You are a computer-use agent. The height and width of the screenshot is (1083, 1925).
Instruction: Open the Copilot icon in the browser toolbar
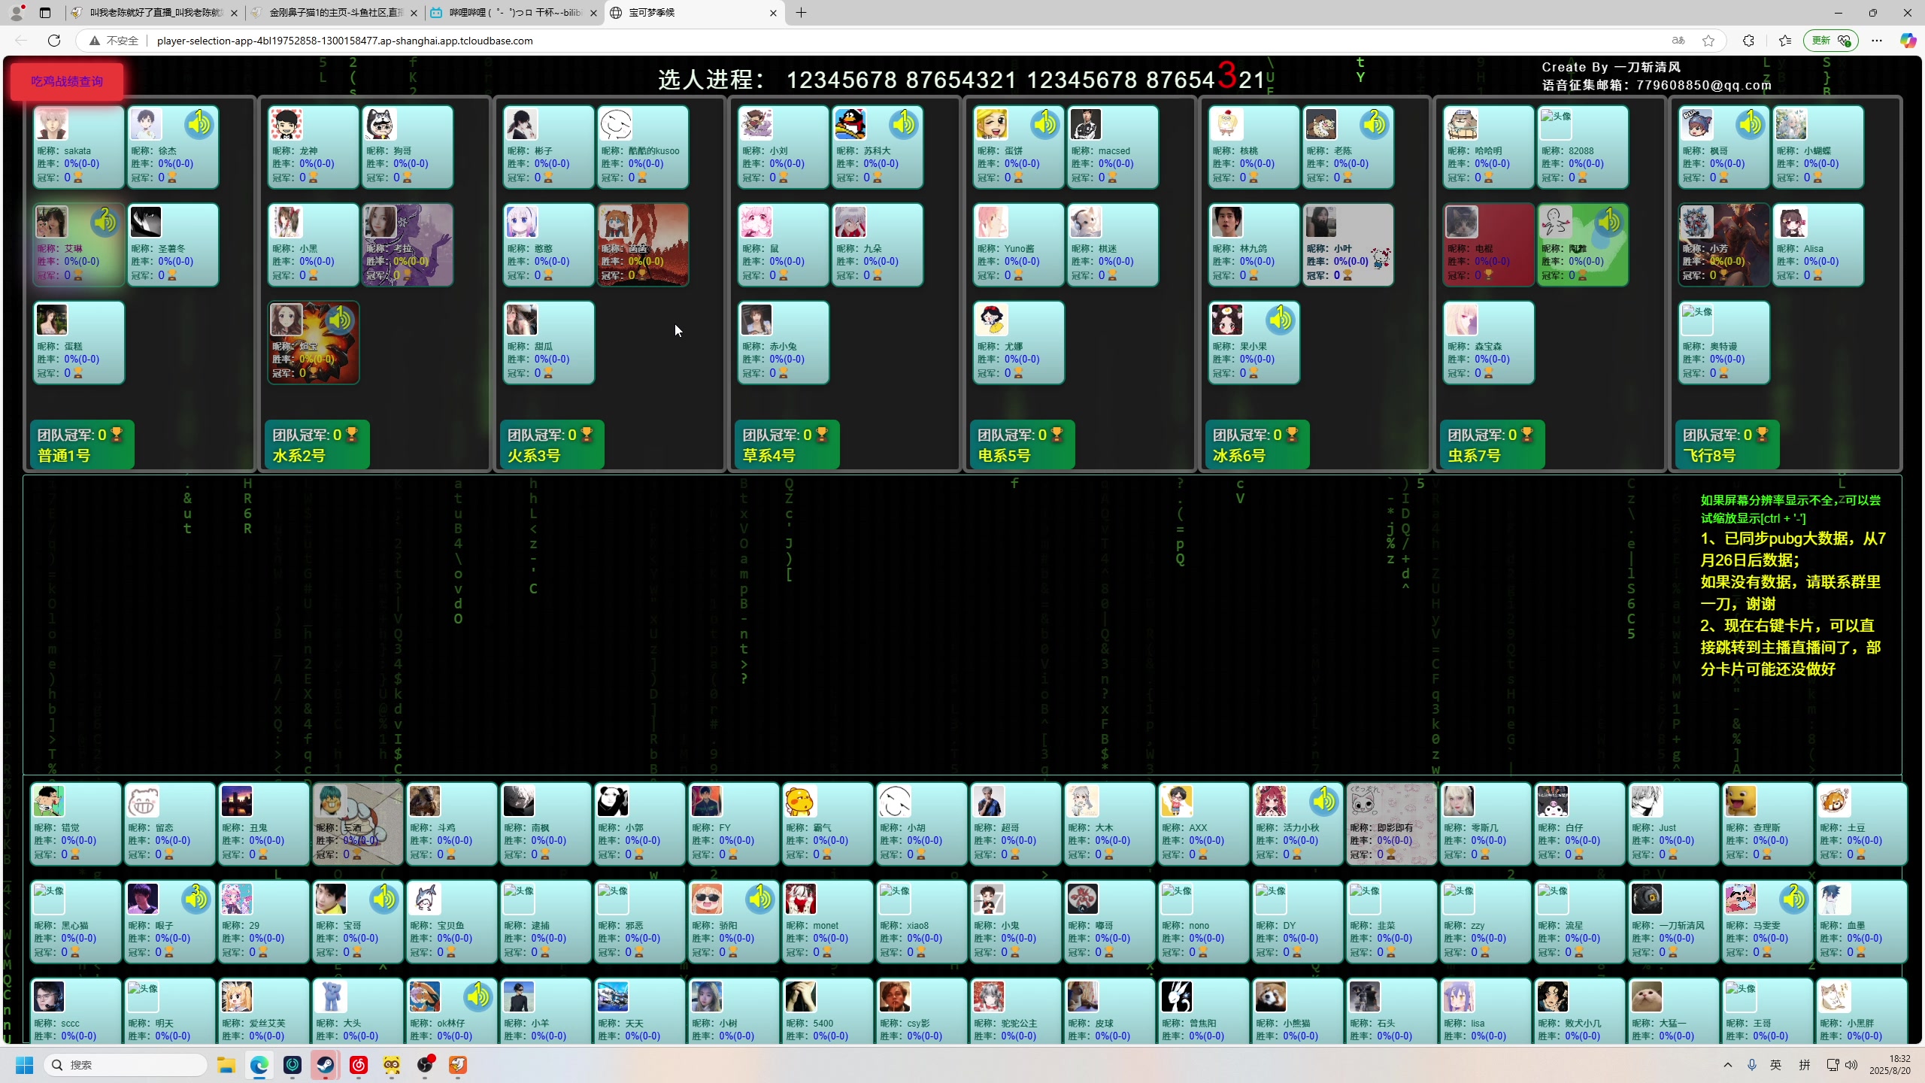pos(1908,41)
